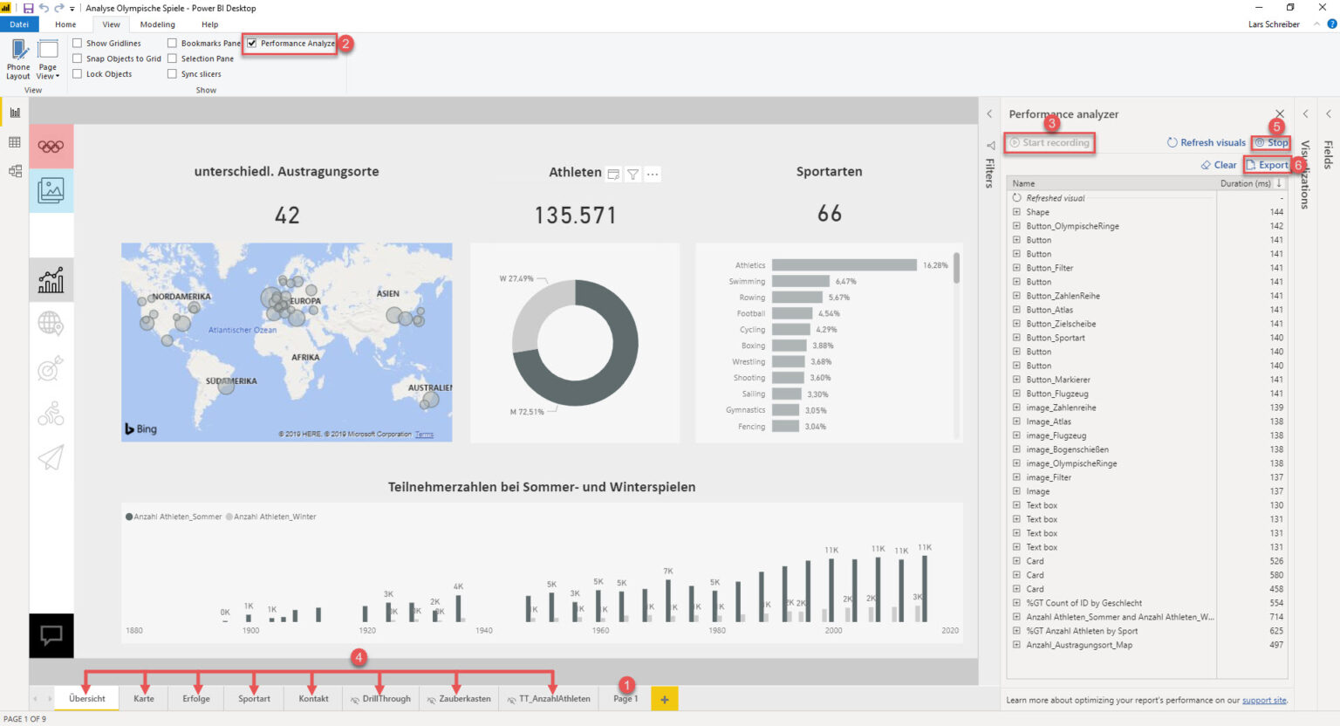Add a new report page with the plus button

click(664, 698)
